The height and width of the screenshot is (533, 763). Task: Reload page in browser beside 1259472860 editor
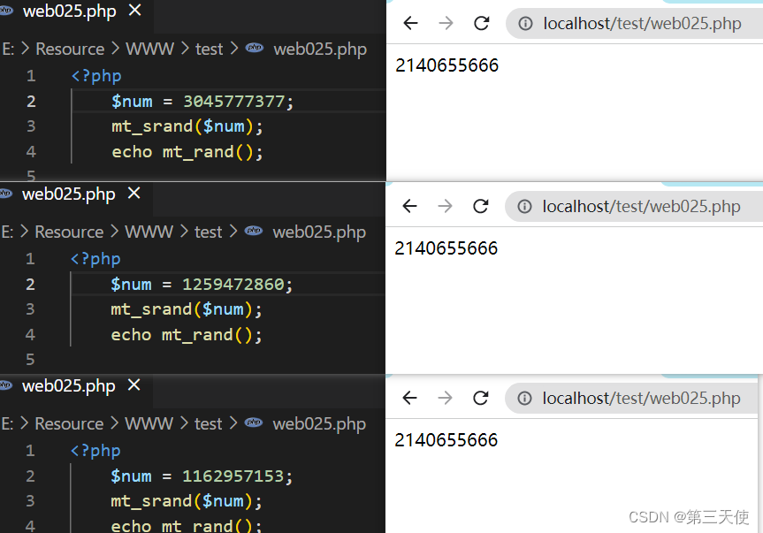(x=480, y=206)
